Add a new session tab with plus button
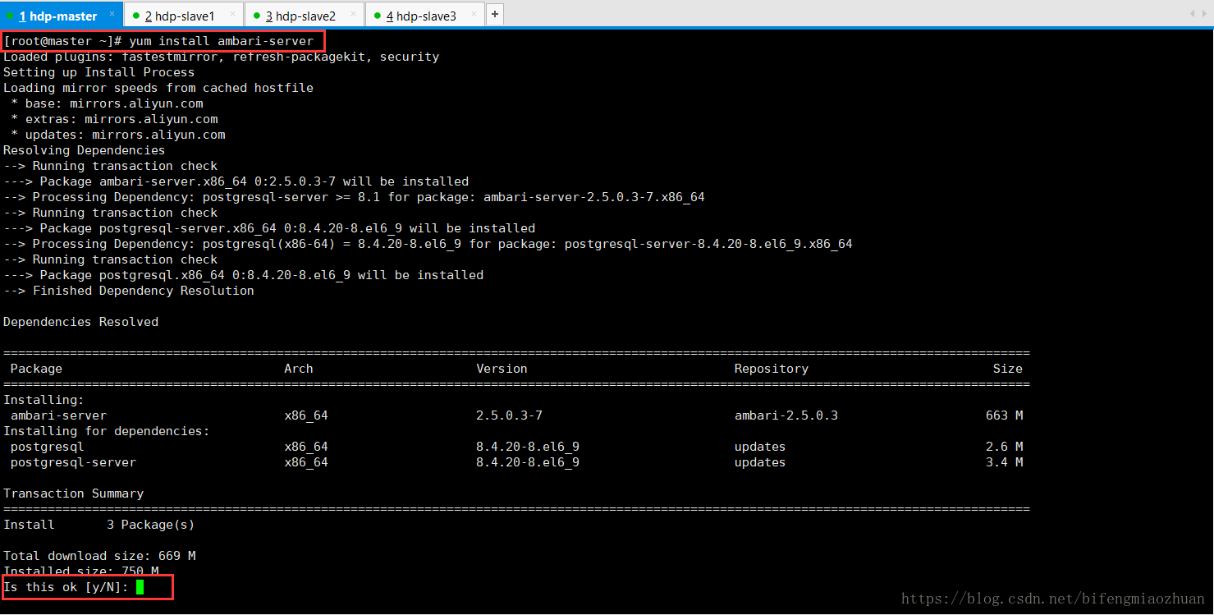The image size is (1214, 615). click(495, 15)
